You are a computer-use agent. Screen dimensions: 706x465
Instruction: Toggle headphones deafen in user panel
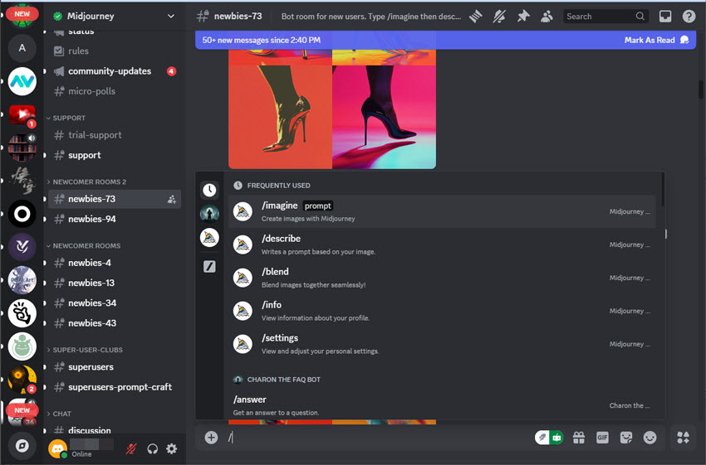[152, 448]
